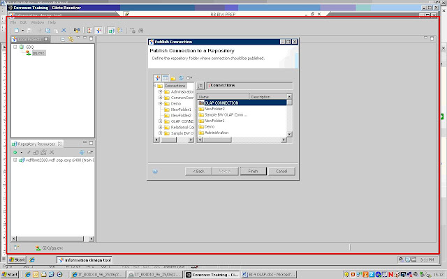Image resolution: width=447 pixels, height=279 pixels.
Task: Expand the OLAP CONNE folder in tree
Action: [161, 121]
